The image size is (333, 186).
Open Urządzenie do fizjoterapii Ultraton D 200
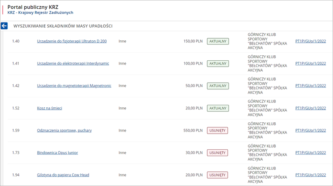[72, 41]
